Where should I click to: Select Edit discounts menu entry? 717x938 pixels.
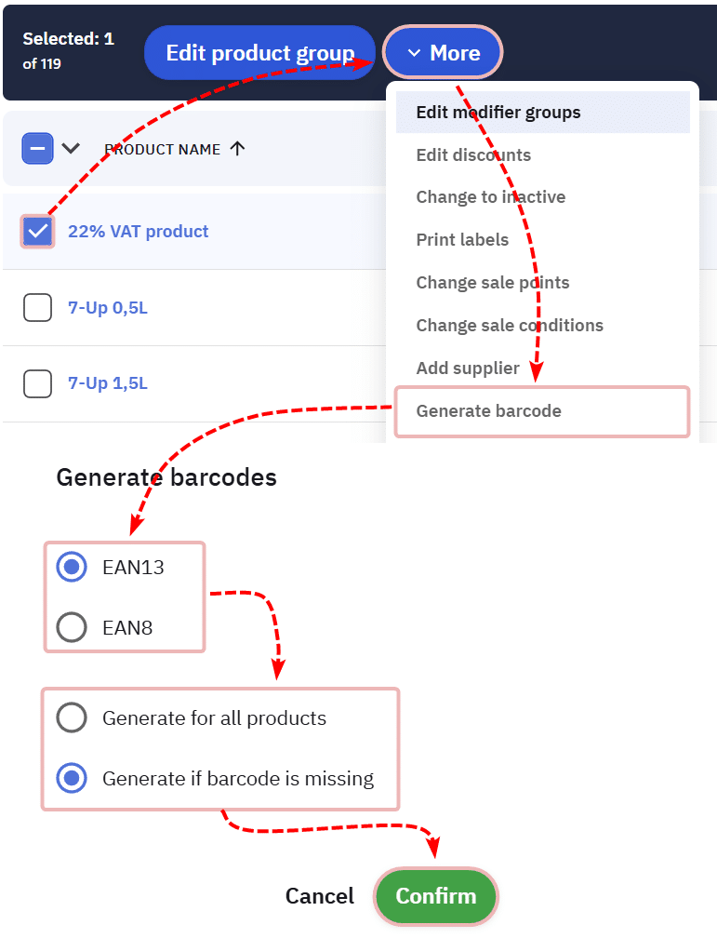tap(473, 155)
